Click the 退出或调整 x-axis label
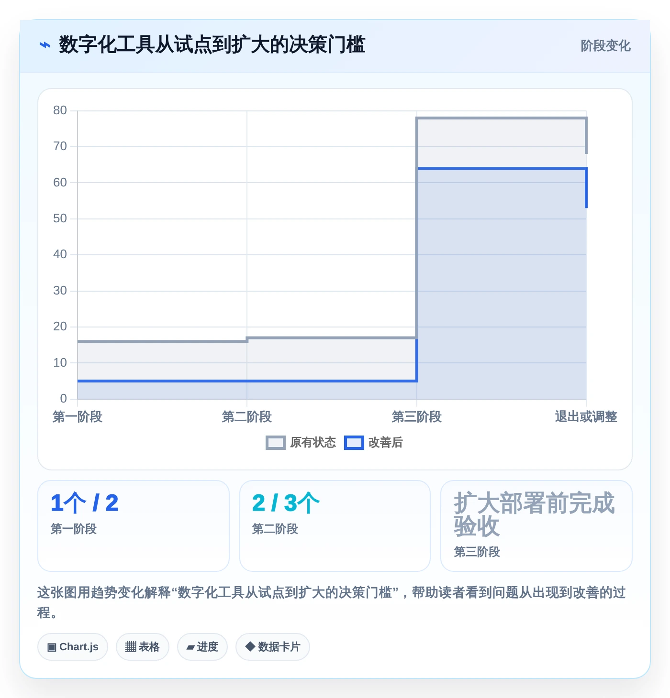The height and width of the screenshot is (698, 670). [586, 417]
